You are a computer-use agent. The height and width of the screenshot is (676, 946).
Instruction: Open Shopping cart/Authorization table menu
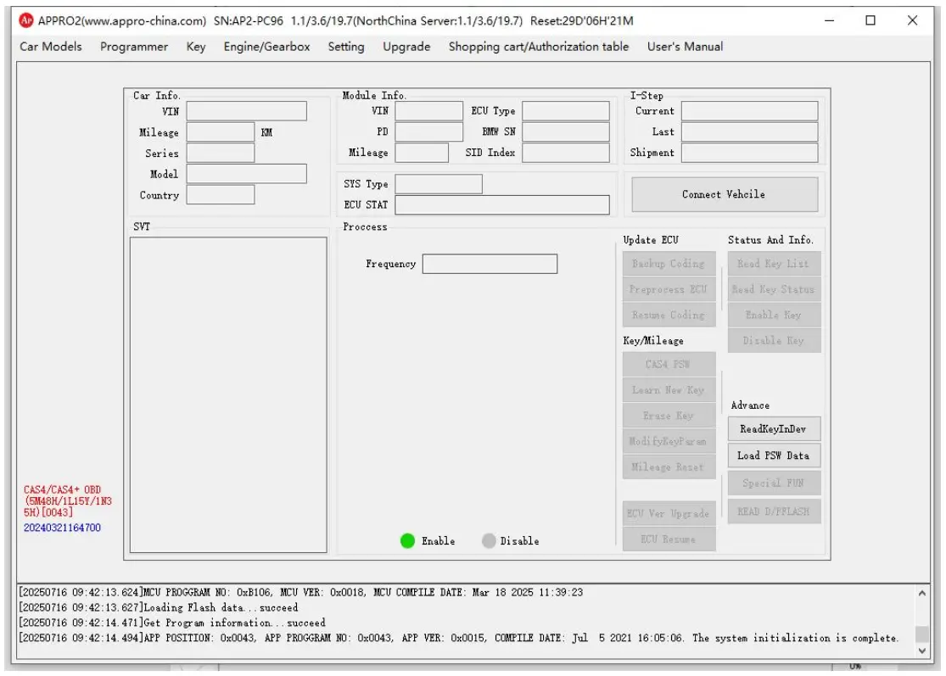538,47
